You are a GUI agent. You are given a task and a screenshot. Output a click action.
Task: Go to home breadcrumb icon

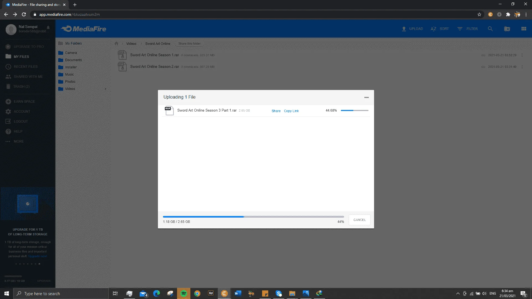click(116, 43)
